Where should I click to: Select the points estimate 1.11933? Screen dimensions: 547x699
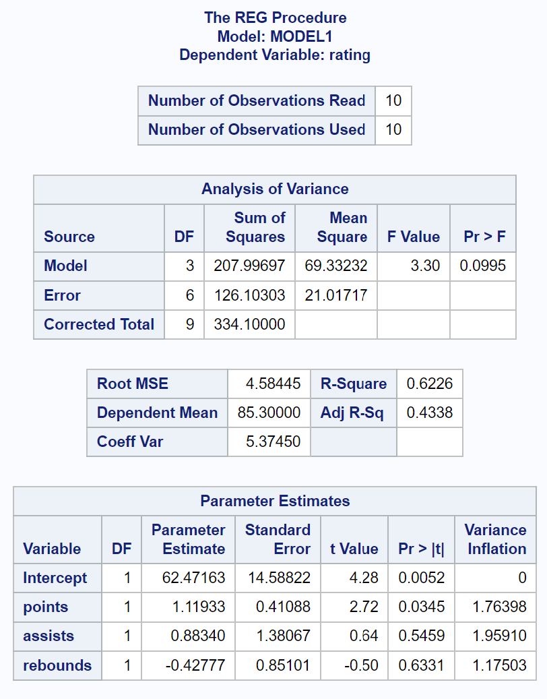coord(199,607)
